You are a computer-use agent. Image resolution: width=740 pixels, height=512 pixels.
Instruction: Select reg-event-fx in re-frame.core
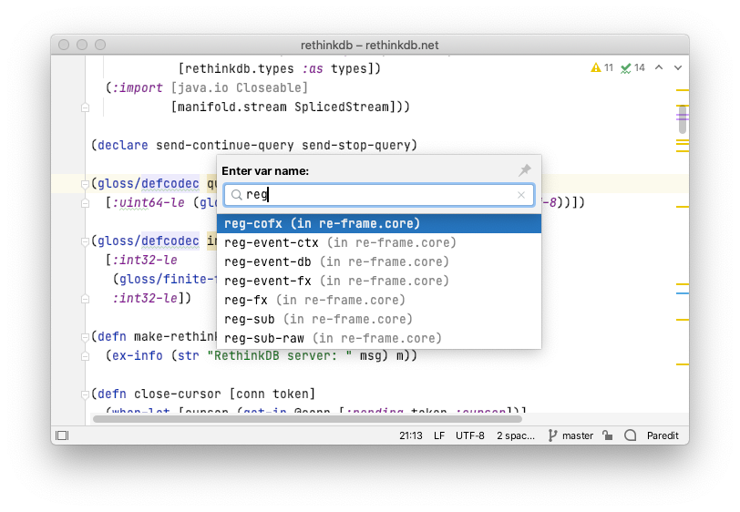379,281
